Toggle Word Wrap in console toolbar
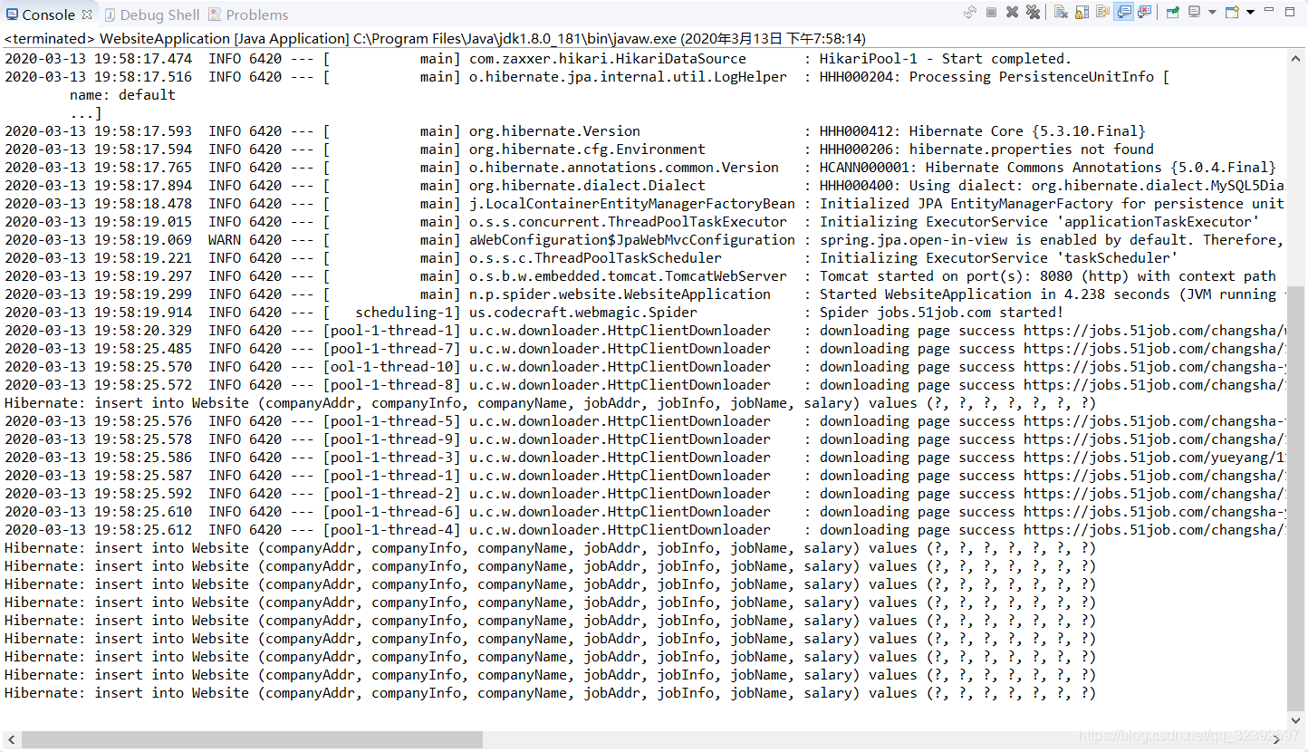This screenshot has height=752, width=1308. click(x=1102, y=12)
